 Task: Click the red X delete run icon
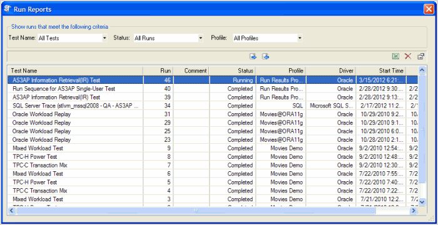(x=408, y=56)
